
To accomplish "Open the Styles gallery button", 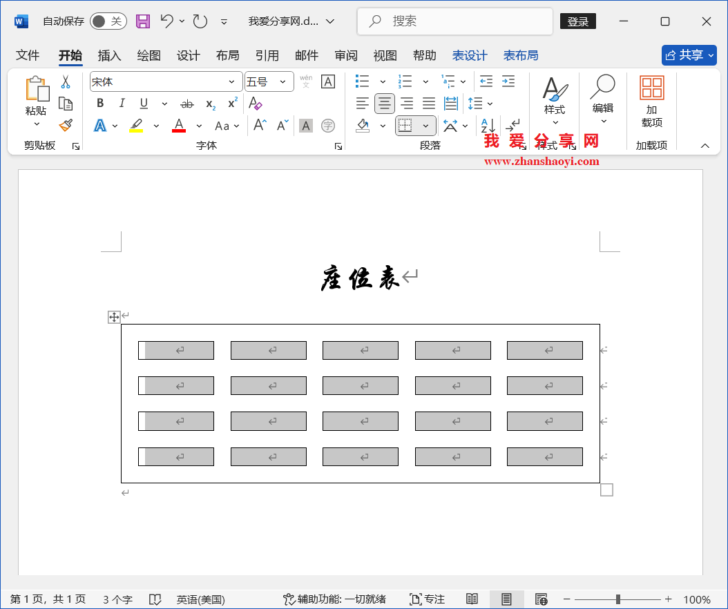I will 555,101.
